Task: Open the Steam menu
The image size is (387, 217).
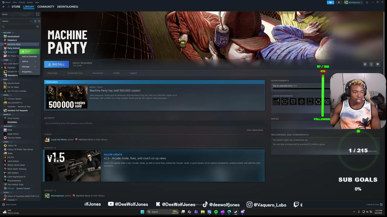Action: [x=8, y=2]
